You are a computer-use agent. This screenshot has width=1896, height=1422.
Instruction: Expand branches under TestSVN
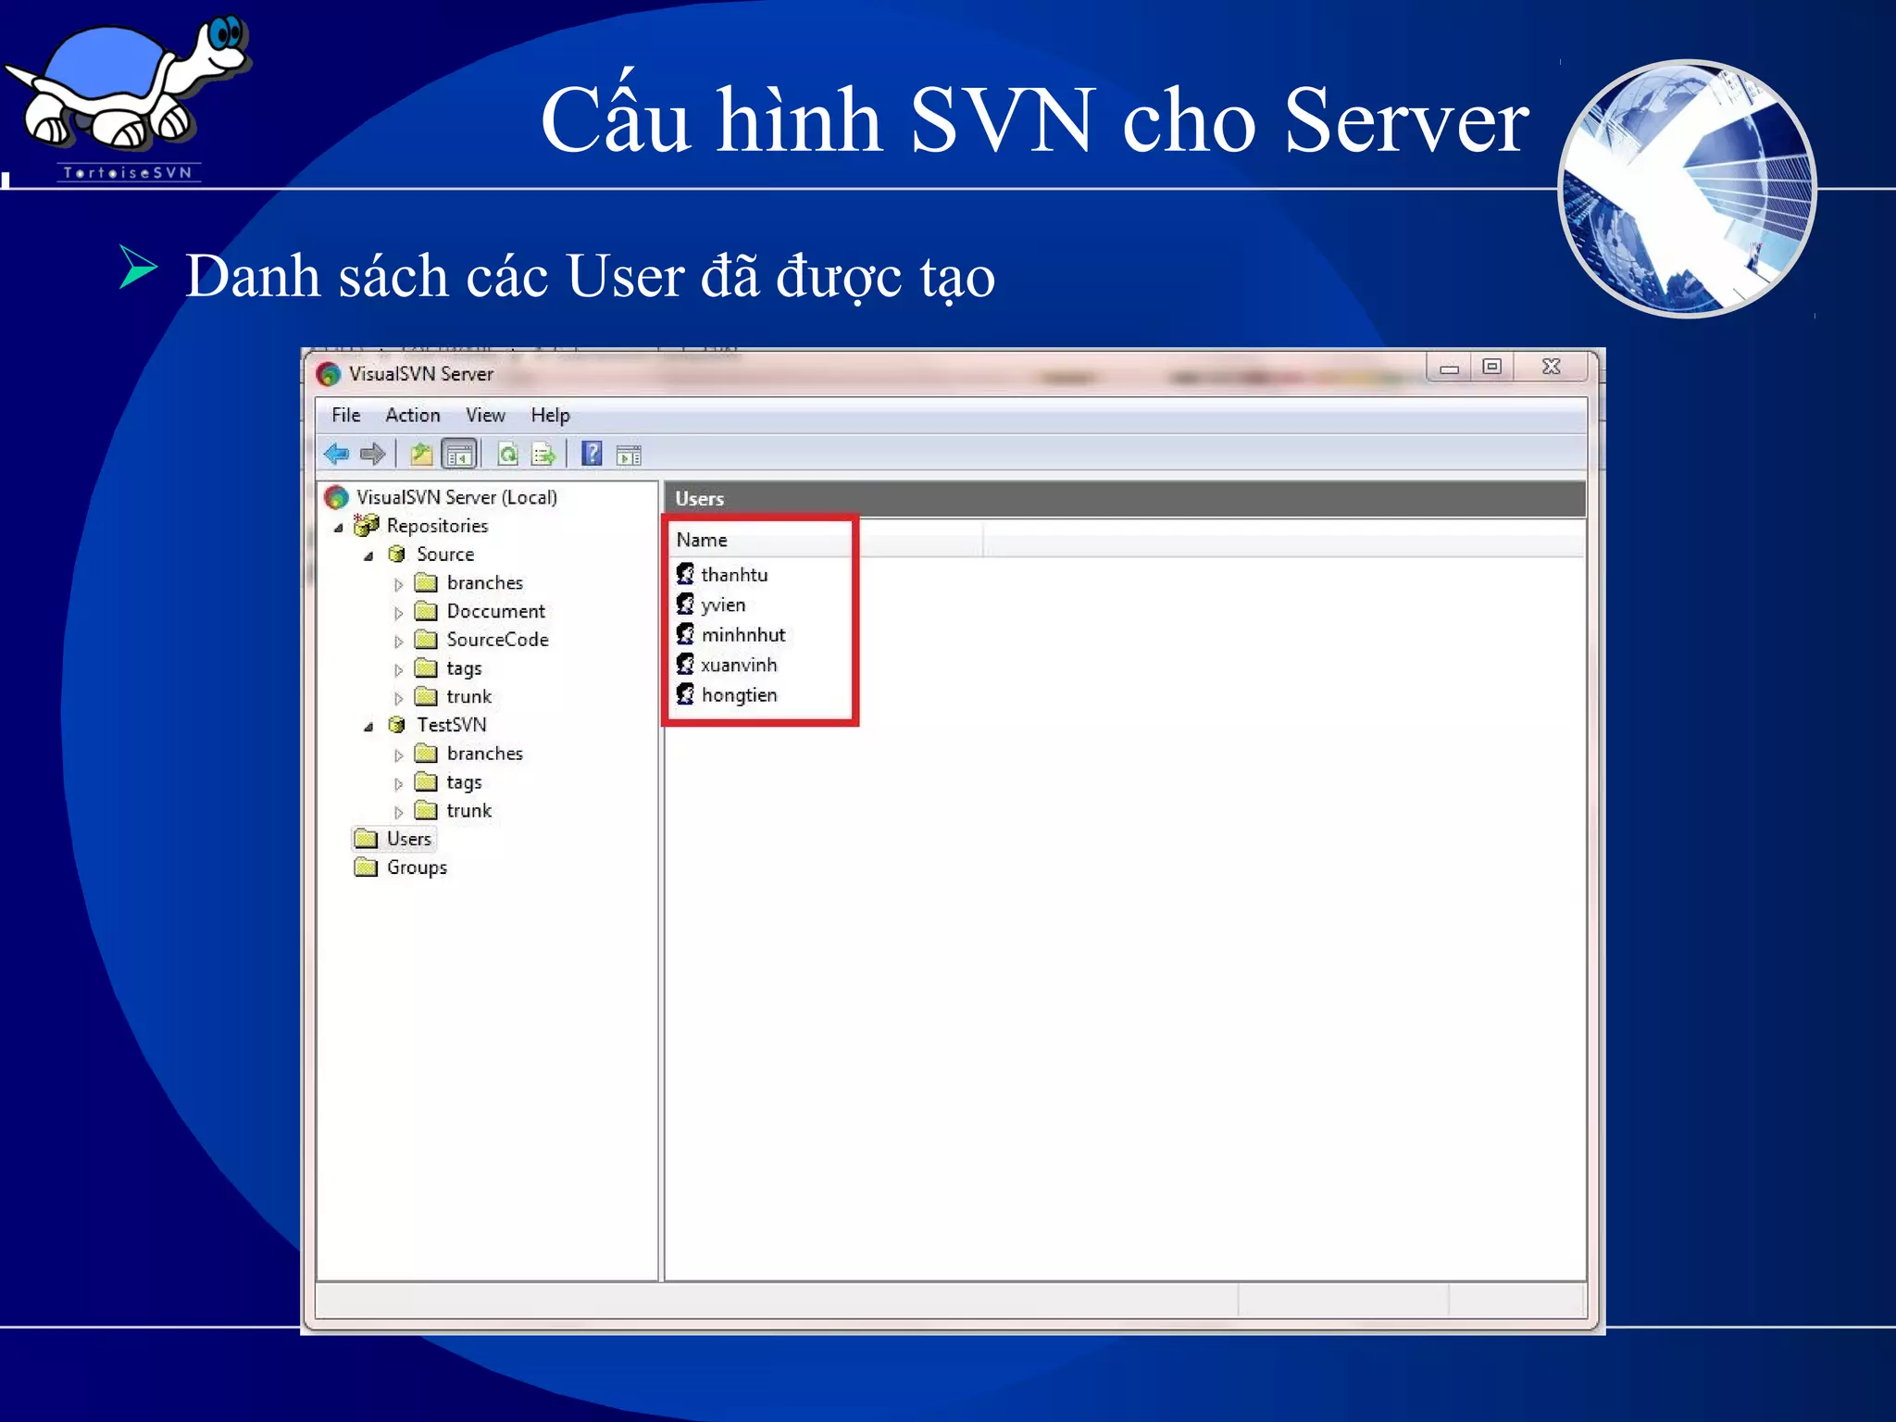coord(399,755)
